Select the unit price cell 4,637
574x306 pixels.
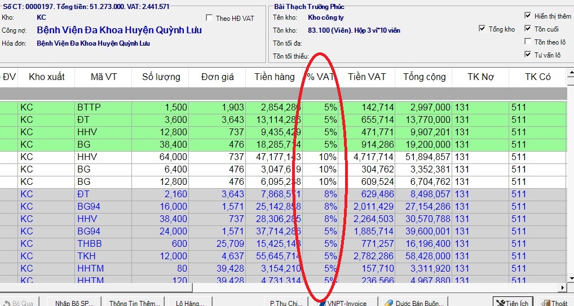[x=217, y=256]
